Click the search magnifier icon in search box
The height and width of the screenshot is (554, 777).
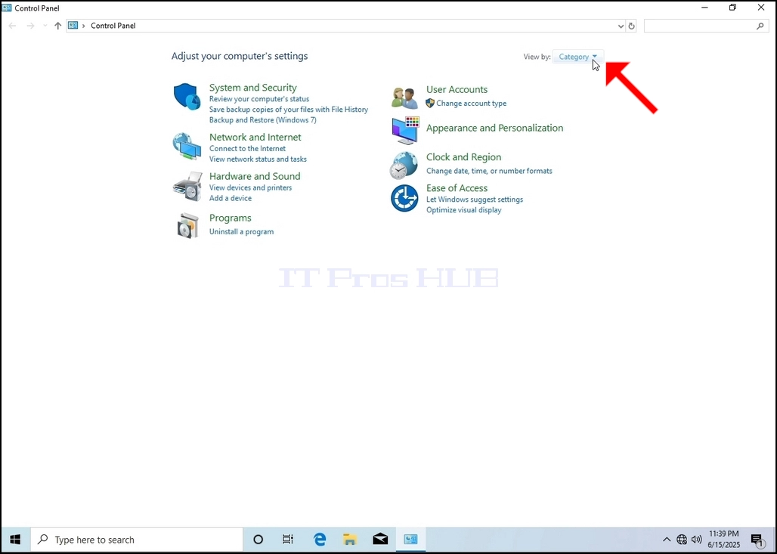(x=760, y=26)
